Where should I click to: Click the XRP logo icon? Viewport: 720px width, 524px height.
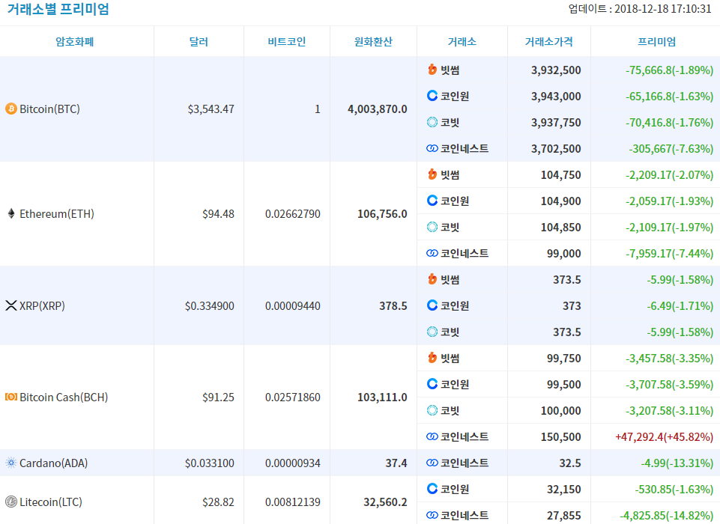tap(11, 305)
